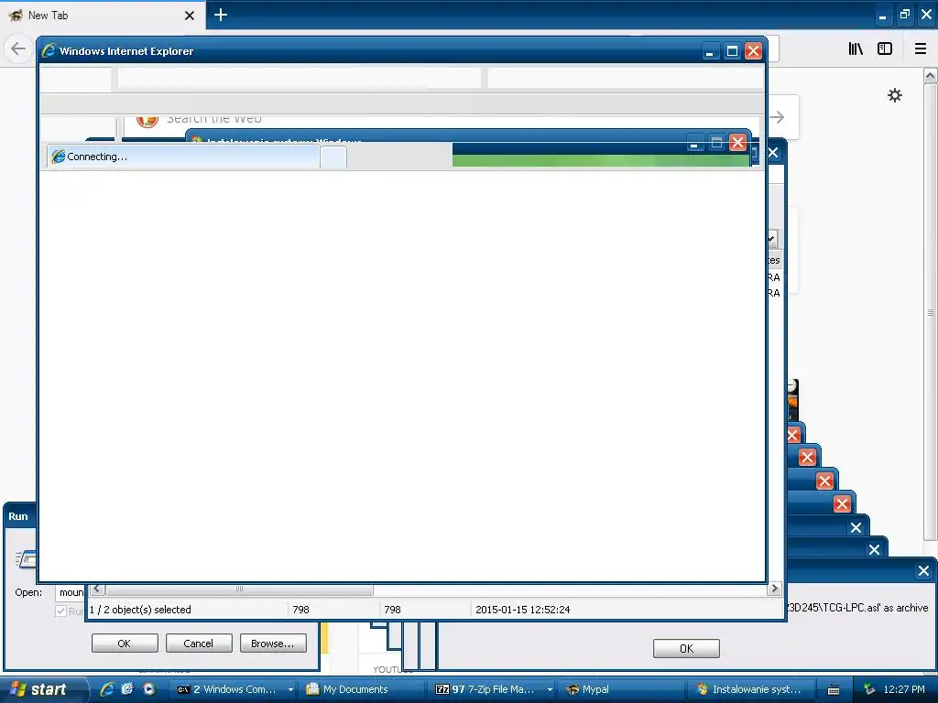Click the Open input field in Run
The image size is (938, 703).
(71, 592)
